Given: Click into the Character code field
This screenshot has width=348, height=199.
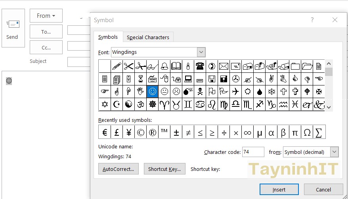Looking at the screenshot, I should click(x=252, y=152).
